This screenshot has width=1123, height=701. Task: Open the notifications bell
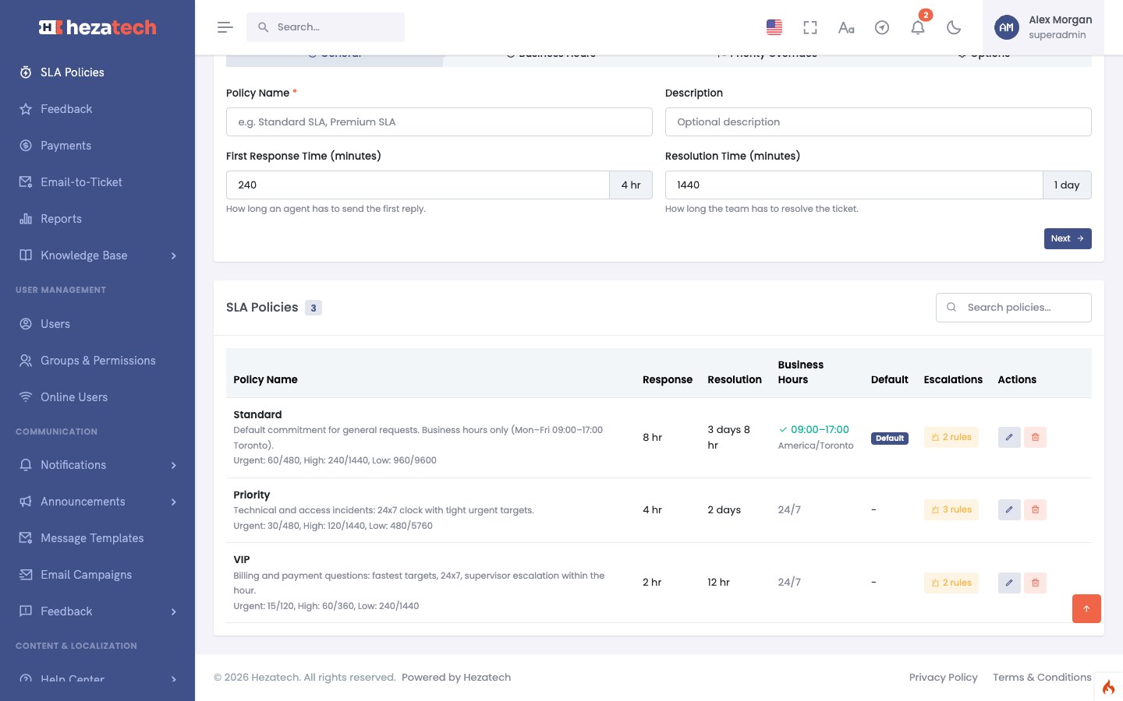pyautogui.click(x=918, y=27)
